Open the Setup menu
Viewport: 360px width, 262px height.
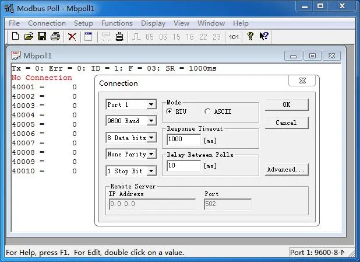pos(83,23)
